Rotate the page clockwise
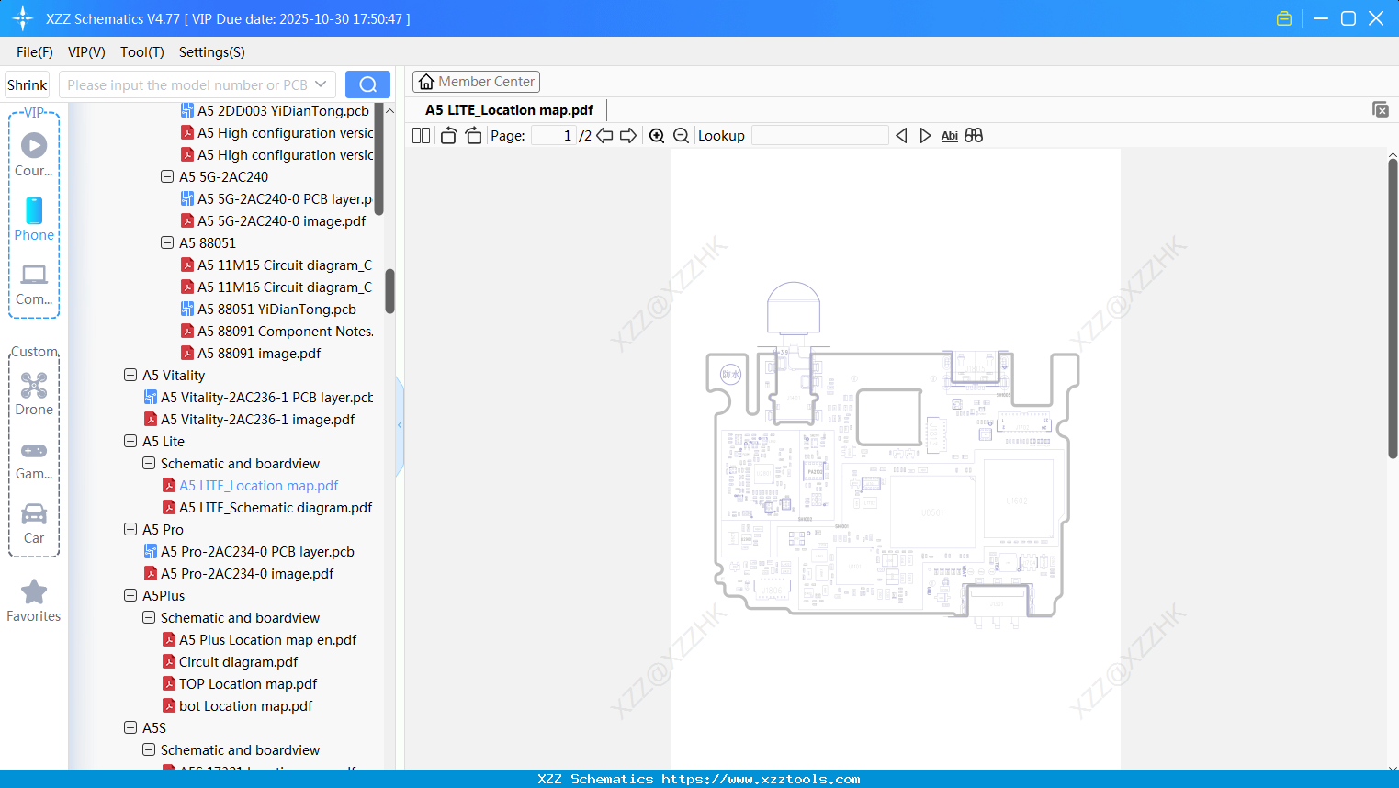1399x788 pixels. (x=473, y=136)
